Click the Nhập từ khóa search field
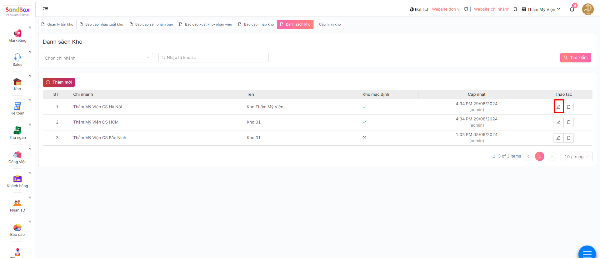The width and height of the screenshot is (600, 258). click(214, 58)
